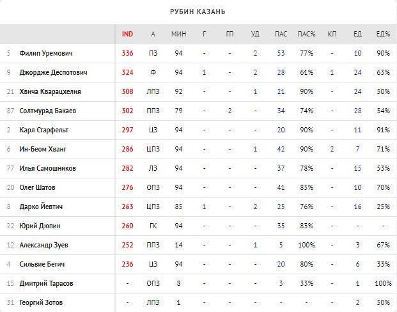
Task: Open Георгий Зотов player link
Action: [42, 302]
